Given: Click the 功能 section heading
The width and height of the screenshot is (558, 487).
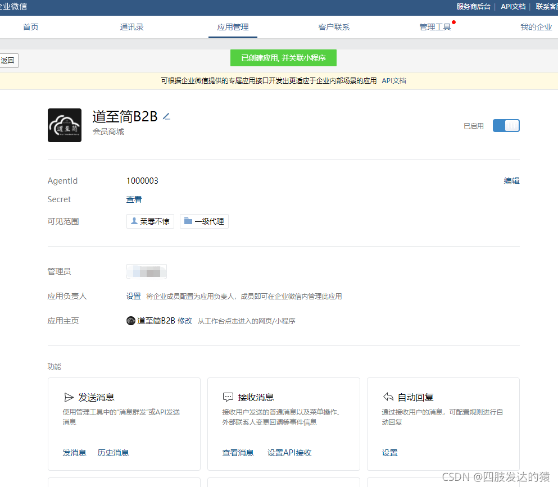Looking at the screenshot, I should [x=54, y=366].
